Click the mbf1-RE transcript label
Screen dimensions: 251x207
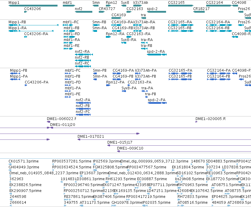(x=72, y=46)
